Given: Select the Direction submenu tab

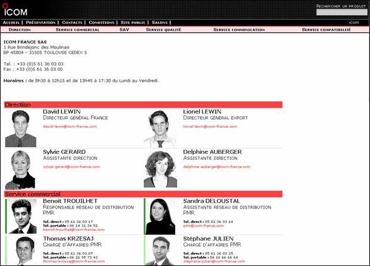Looking at the screenshot, I should pyautogui.click(x=20, y=30).
